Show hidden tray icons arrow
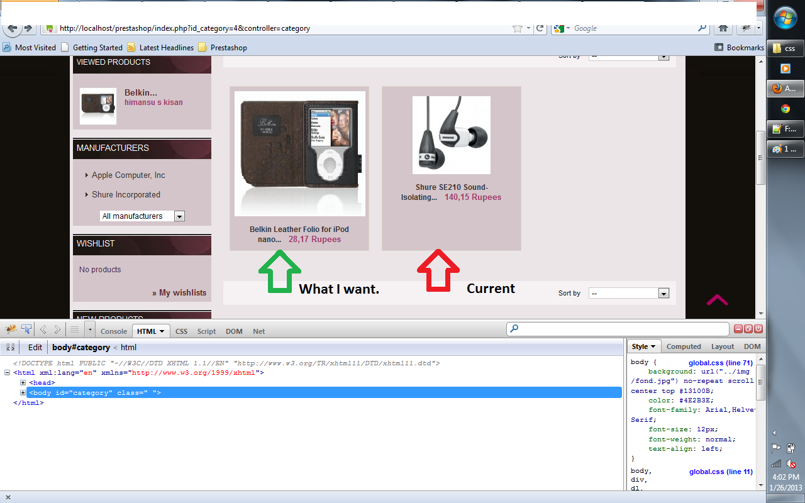Screen dimensions: 805x503 pos(774,433)
